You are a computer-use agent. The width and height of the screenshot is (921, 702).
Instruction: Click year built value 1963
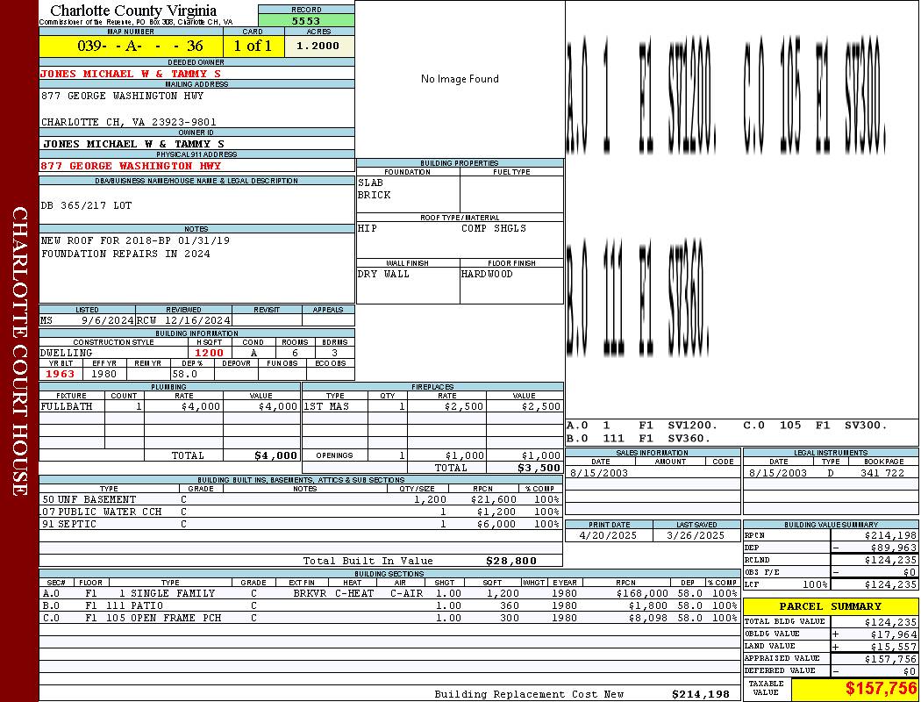61,374
